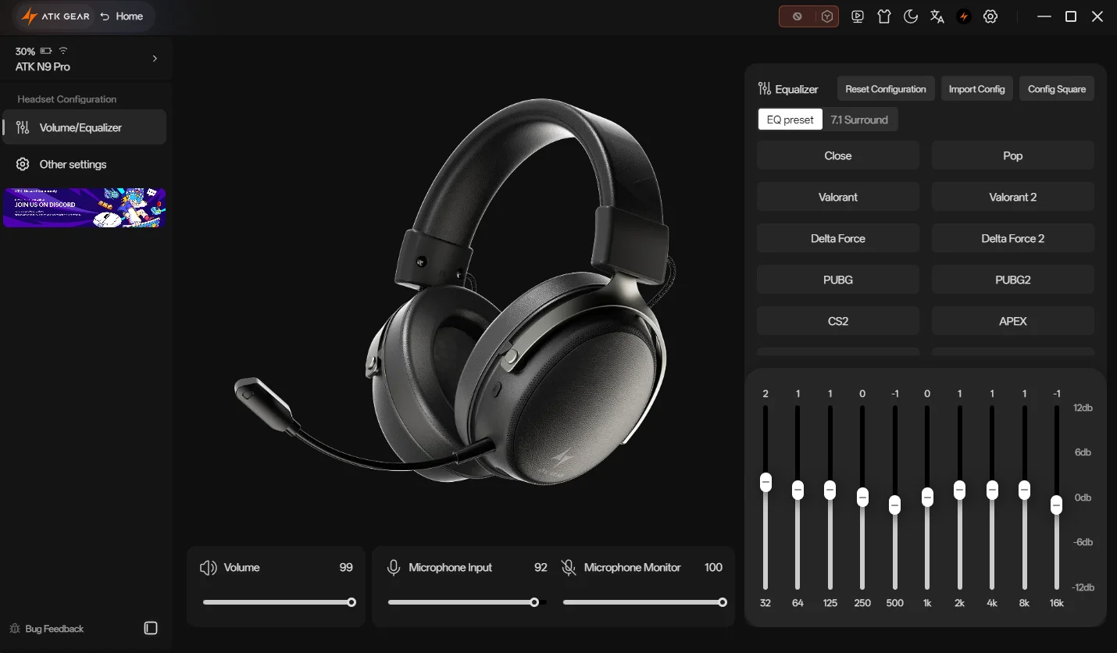Click the Microphone Monitor slider handle
Viewport: 1117px width, 653px height.
pyautogui.click(x=723, y=602)
